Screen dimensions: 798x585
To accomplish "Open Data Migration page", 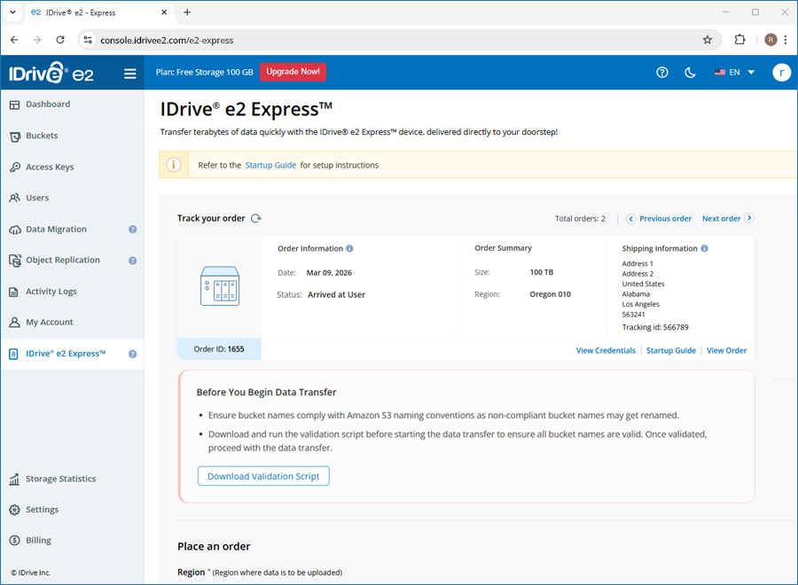I will click(x=56, y=230).
